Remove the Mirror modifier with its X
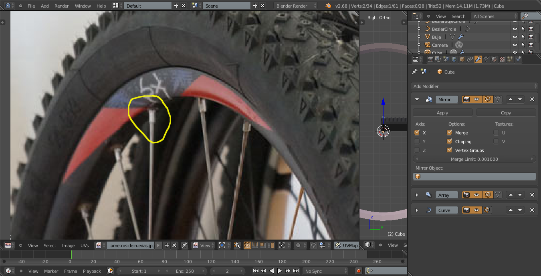 click(x=532, y=99)
